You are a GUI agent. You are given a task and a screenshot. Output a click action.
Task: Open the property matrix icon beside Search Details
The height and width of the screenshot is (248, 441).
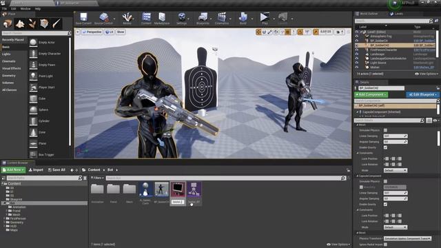429,121
